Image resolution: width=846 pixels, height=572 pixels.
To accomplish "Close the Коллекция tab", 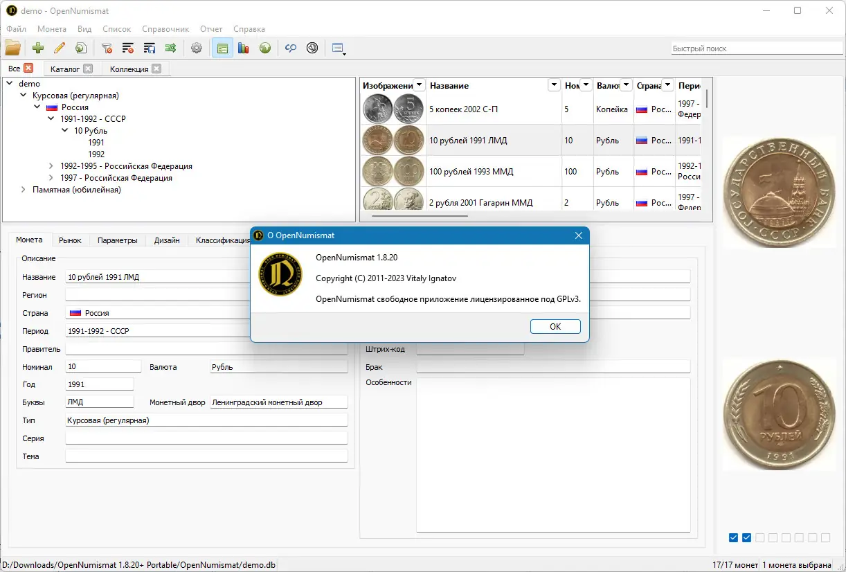I will click(156, 69).
